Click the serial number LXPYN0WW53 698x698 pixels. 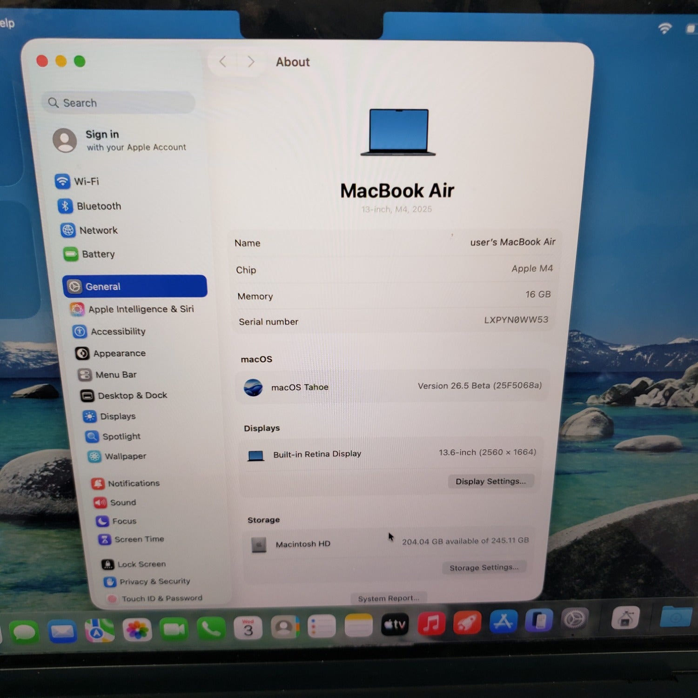coord(516,320)
